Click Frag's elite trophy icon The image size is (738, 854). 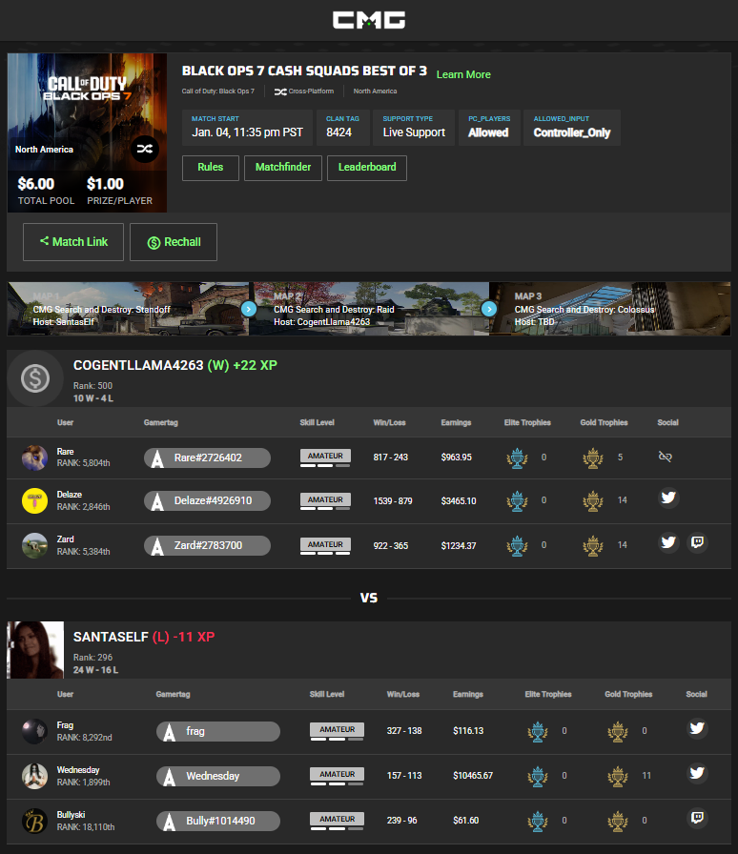(x=538, y=731)
